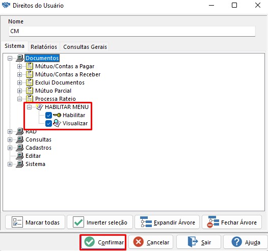Screen dimensions: 268x251
Task: Click the RAD computer icon
Action: click(20, 131)
